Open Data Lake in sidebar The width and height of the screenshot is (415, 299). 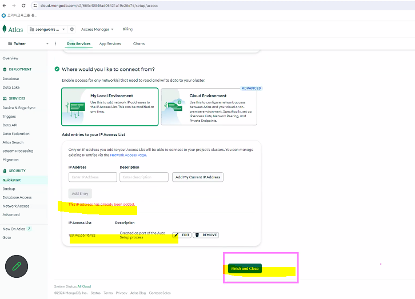(11, 87)
